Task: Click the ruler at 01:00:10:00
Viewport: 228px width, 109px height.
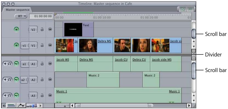Action: 102,18
